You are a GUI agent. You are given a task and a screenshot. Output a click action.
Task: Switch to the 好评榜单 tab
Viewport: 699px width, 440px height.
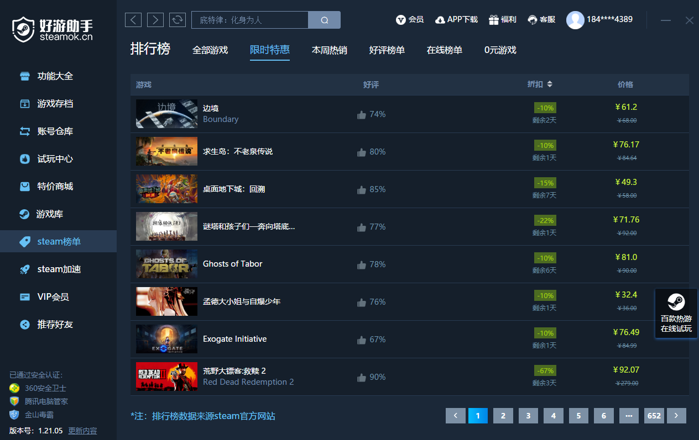(387, 50)
